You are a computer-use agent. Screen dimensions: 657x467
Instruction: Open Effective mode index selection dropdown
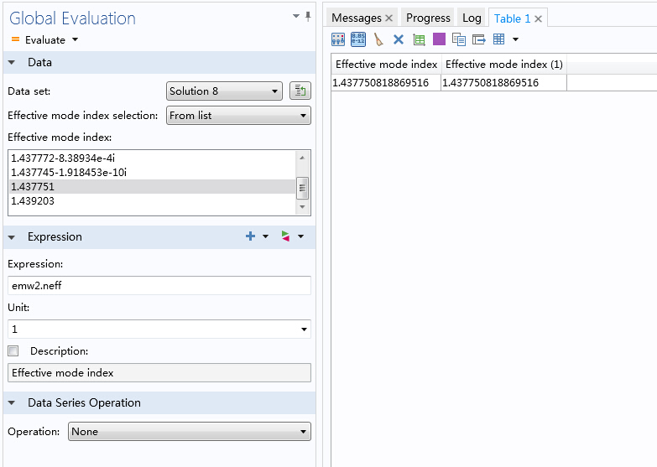pos(238,116)
